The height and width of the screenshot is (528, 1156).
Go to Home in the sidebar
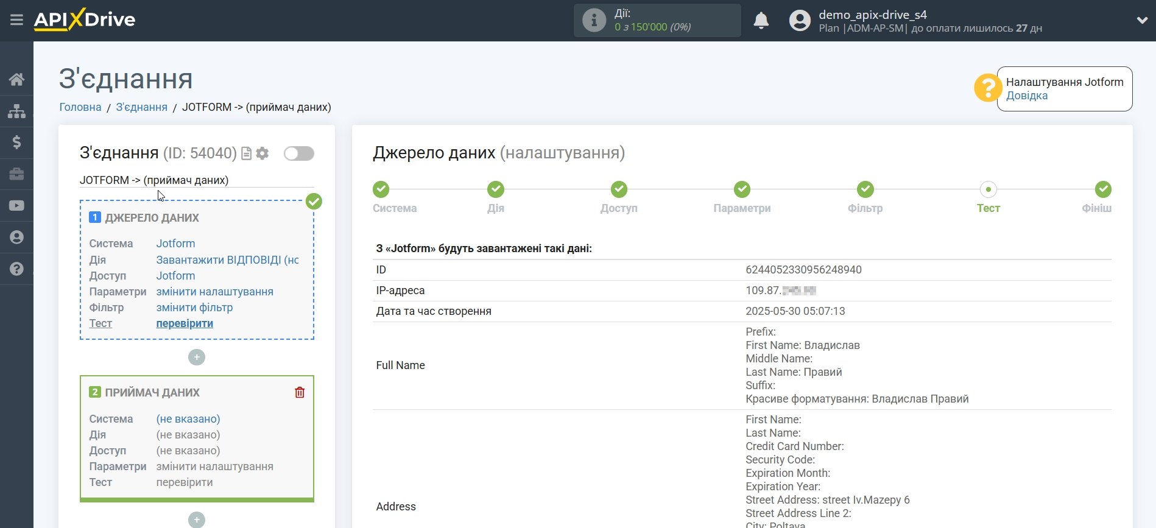tap(16, 79)
